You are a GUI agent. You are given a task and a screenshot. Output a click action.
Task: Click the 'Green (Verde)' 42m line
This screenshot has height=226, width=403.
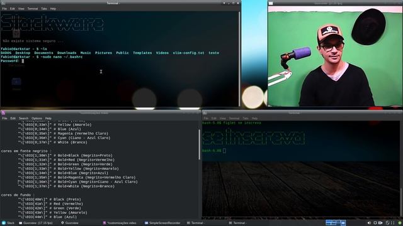click(x=50, y=208)
